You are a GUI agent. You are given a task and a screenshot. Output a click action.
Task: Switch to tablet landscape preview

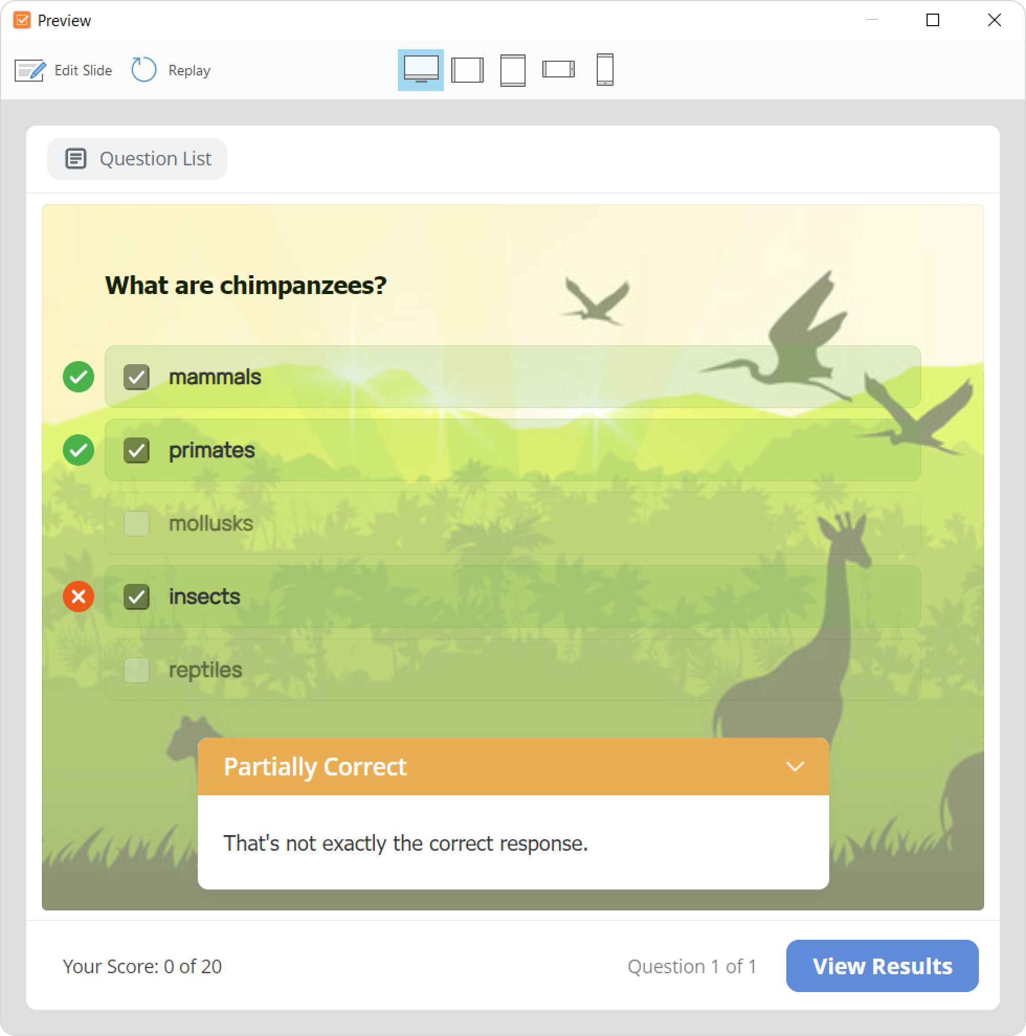pos(467,70)
